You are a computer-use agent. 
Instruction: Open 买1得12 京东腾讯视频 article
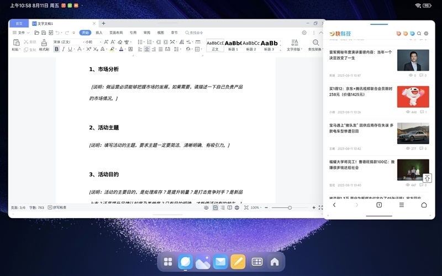pos(361,92)
